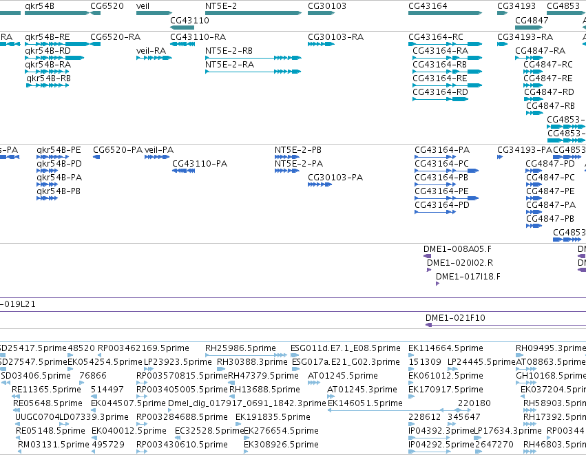Open the veil gene label
This screenshot has width=586, height=455.
point(143,6)
